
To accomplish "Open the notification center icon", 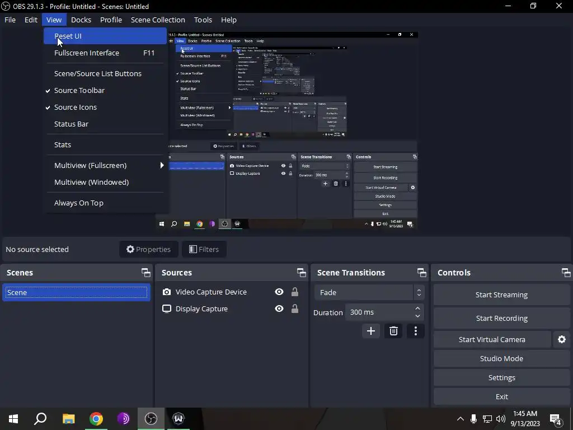I will 556,419.
